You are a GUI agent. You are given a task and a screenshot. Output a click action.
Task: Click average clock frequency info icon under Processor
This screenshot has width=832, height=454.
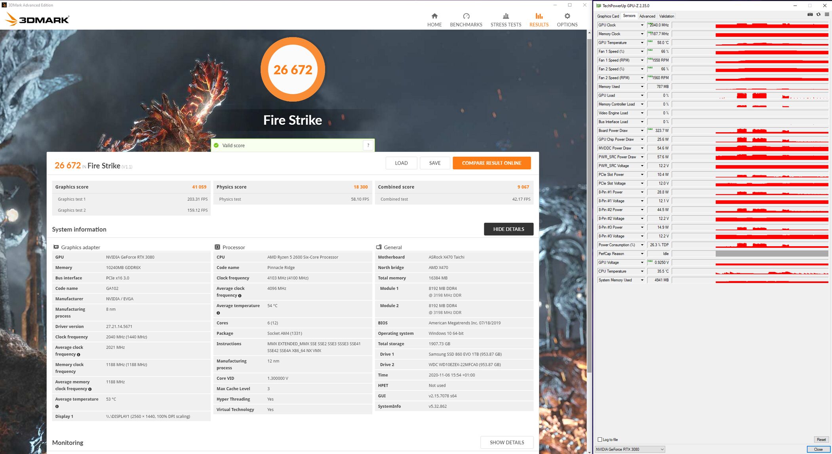(x=240, y=296)
